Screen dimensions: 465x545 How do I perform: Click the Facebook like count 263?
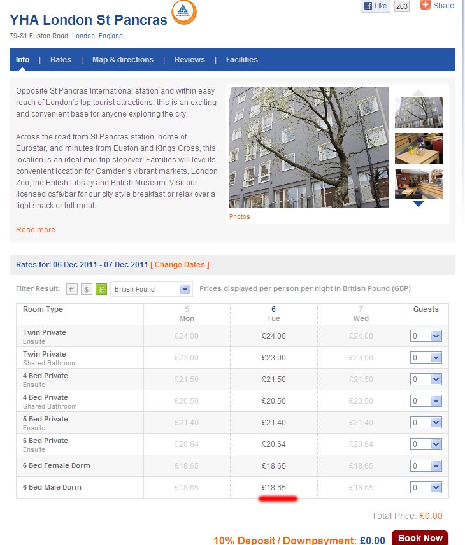(x=402, y=6)
